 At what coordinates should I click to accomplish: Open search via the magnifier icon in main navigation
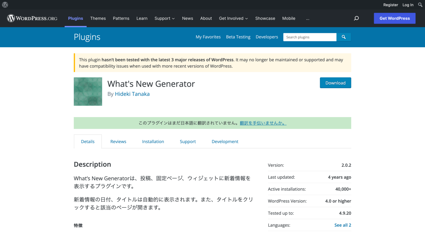(x=356, y=18)
